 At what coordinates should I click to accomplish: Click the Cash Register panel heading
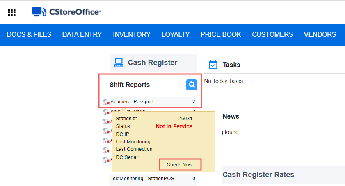point(153,63)
